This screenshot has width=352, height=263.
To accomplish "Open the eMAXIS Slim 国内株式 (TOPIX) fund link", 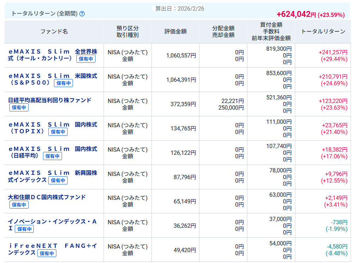I will click(x=53, y=128).
